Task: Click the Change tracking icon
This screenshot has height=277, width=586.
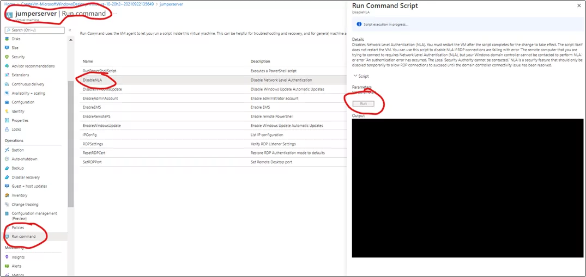Action: 7,205
